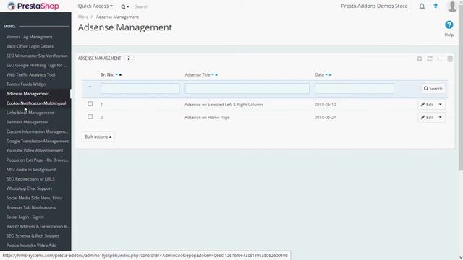The image size is (463, 260).
Task: Open the user avatar menu
Action: 452,6
